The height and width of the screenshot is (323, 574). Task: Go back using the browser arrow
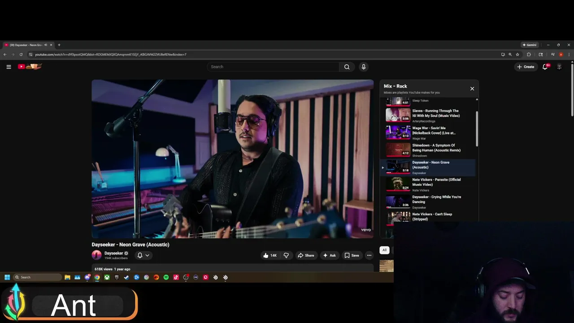pyautogui.click(x=5, y=54)
